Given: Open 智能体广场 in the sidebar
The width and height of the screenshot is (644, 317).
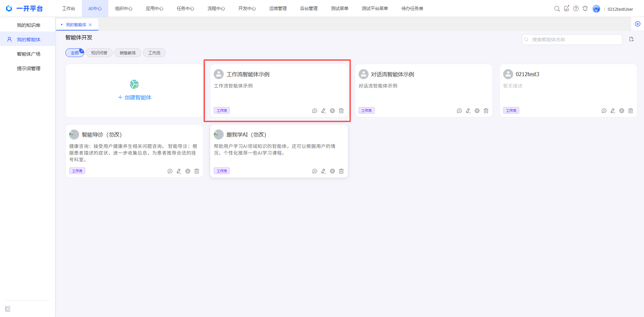Looking at the screenshot, I should pyautogui.click(x=29, y=54).
